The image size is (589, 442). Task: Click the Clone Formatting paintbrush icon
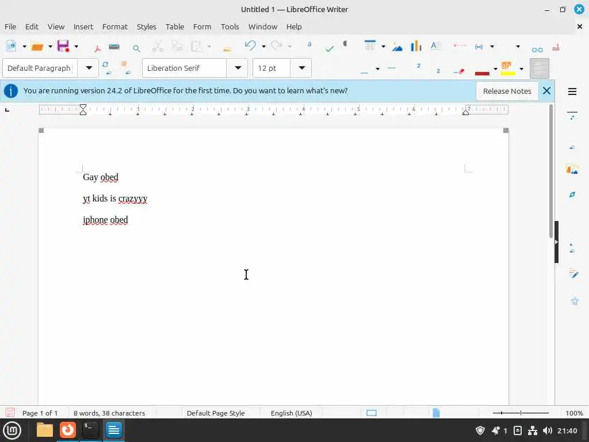(227, 48)
